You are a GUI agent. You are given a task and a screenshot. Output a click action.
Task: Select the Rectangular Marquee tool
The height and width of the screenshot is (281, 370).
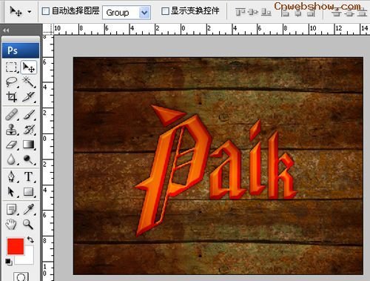[11, 67]
